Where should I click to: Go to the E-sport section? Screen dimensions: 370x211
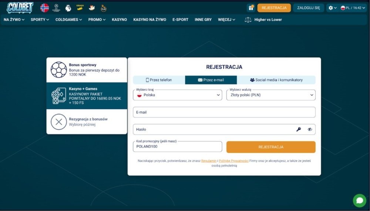pos(180,20)
